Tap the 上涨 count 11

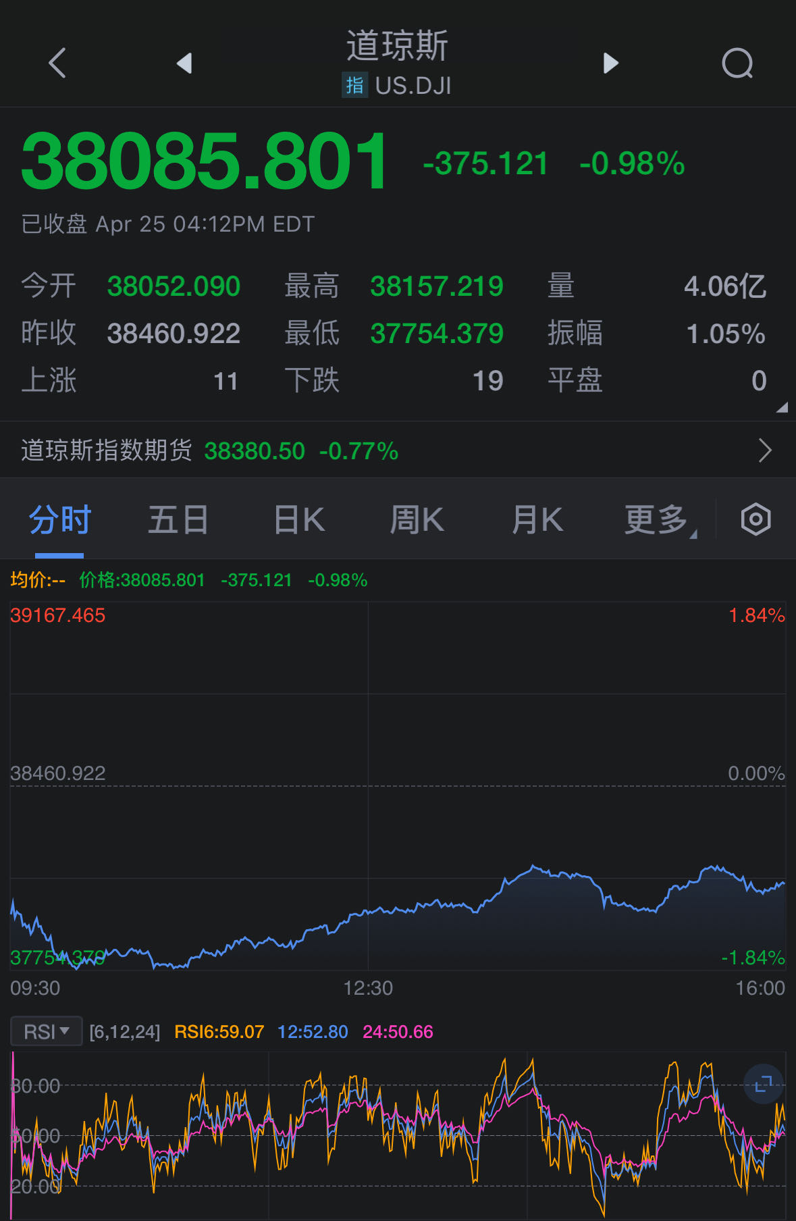225,382
